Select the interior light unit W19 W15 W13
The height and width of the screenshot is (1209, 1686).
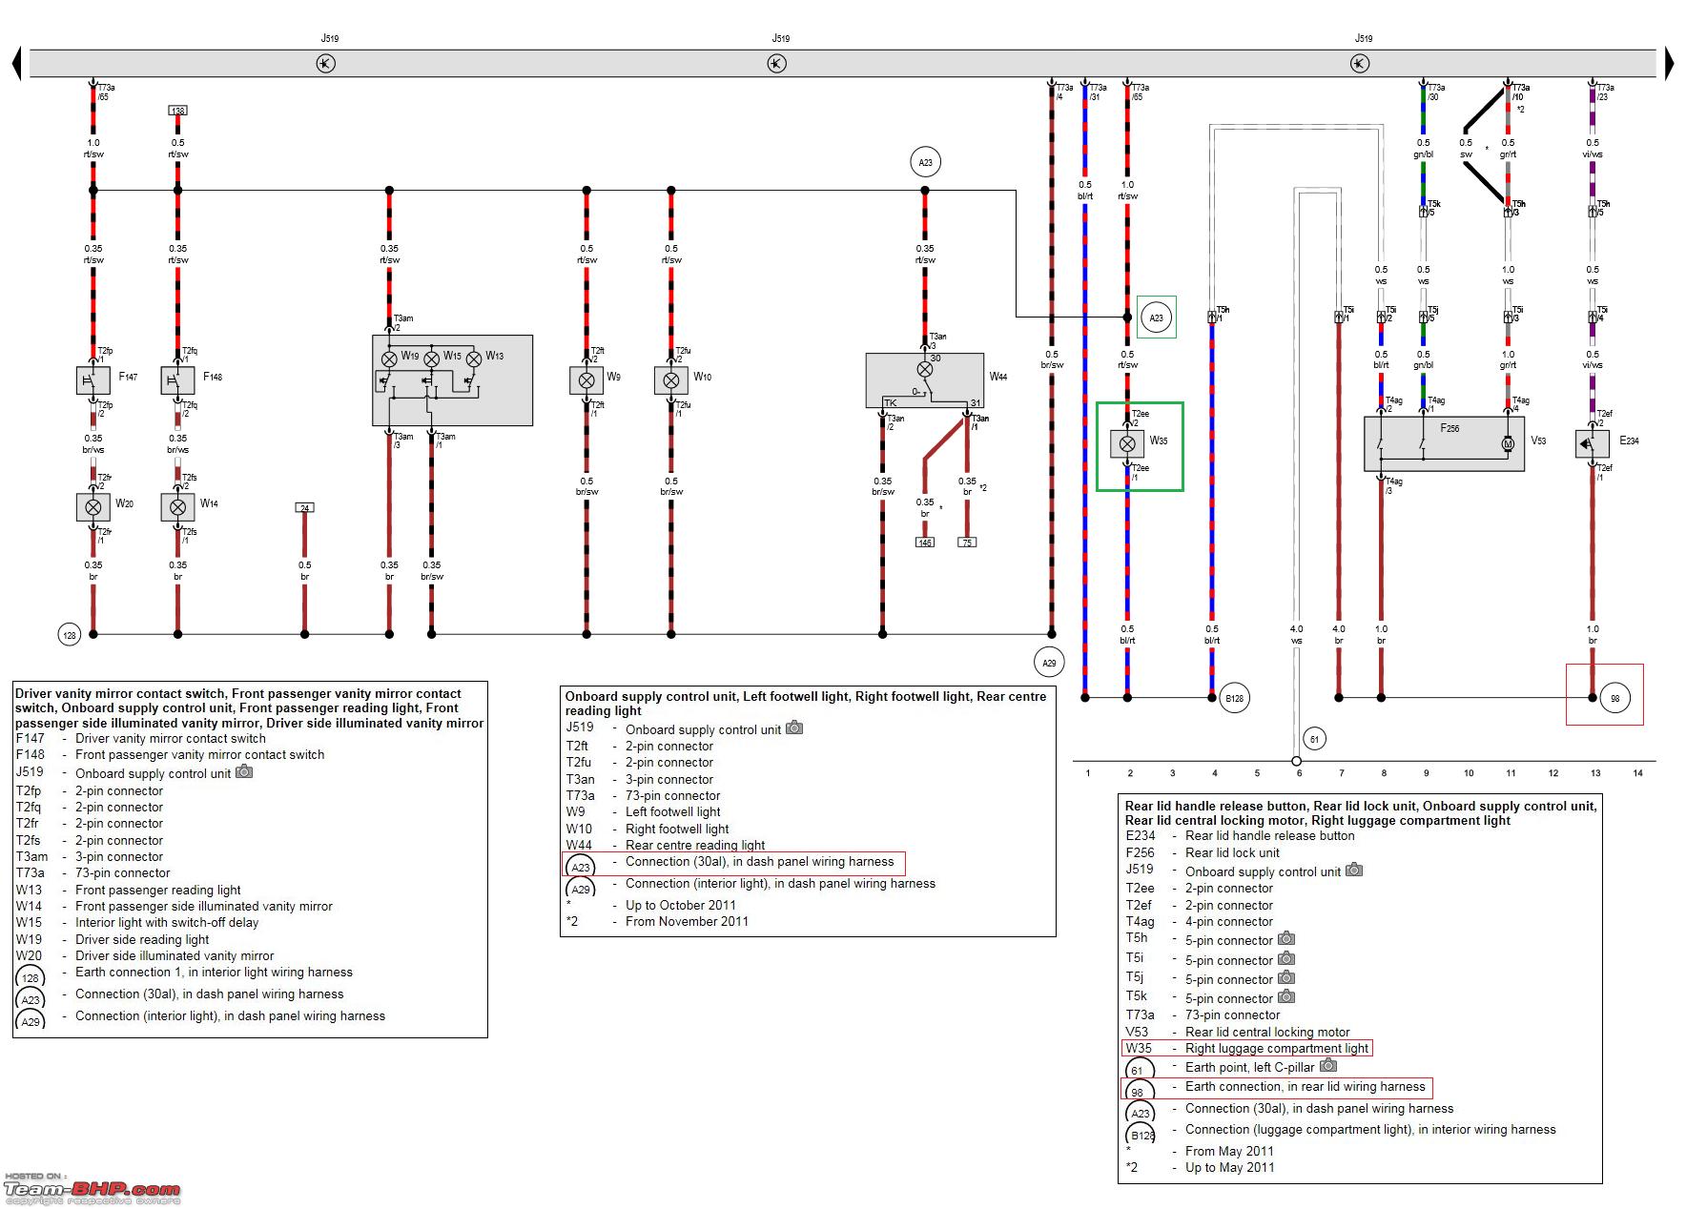coord(452,380)
